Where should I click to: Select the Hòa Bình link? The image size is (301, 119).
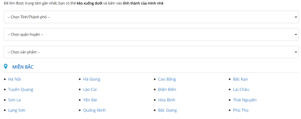[167, 100]
